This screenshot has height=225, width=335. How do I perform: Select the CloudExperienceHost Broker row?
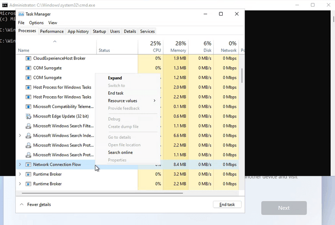coord(127,58)
